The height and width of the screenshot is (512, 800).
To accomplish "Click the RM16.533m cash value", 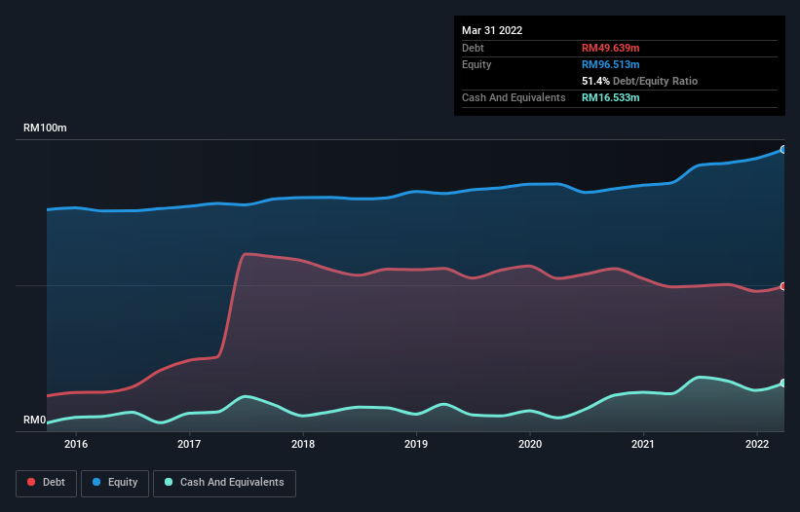I will [611, 97].
